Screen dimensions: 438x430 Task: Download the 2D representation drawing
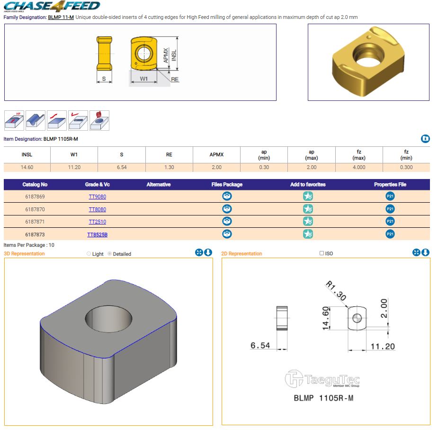pos(426,252)
